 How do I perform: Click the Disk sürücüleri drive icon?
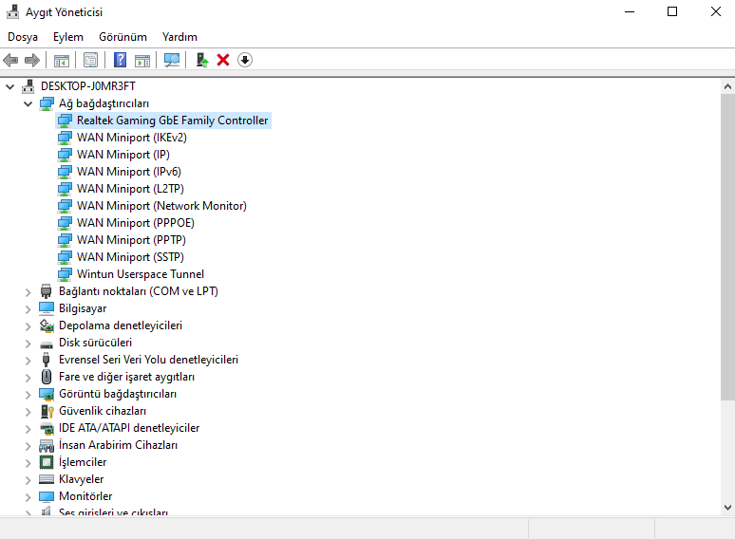click(x=47, y=344)
